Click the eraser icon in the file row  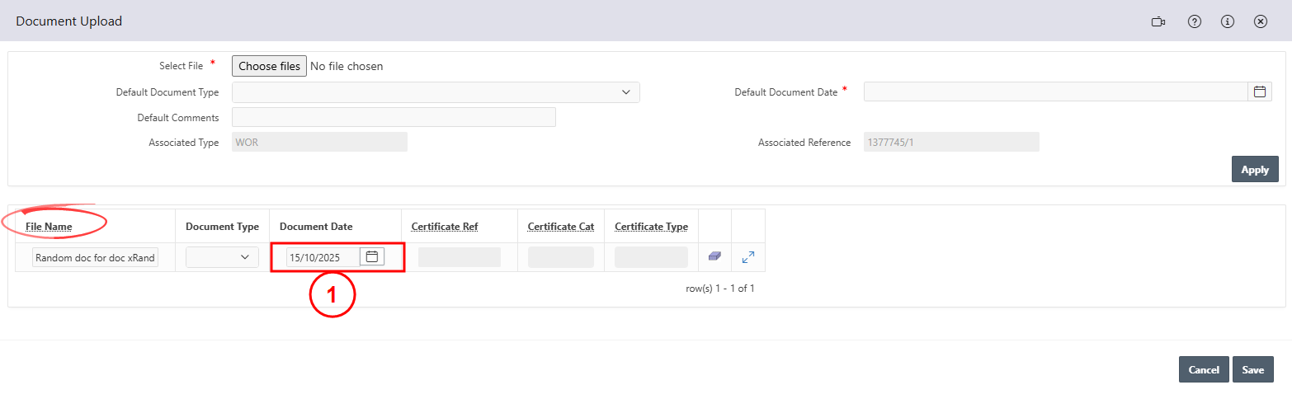coord(714,257)
